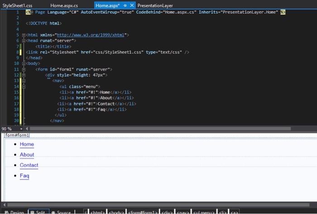Collapse the ul menu tag on line 14
The width and height of the screenshot is (317, 214).
click(24, 87)
